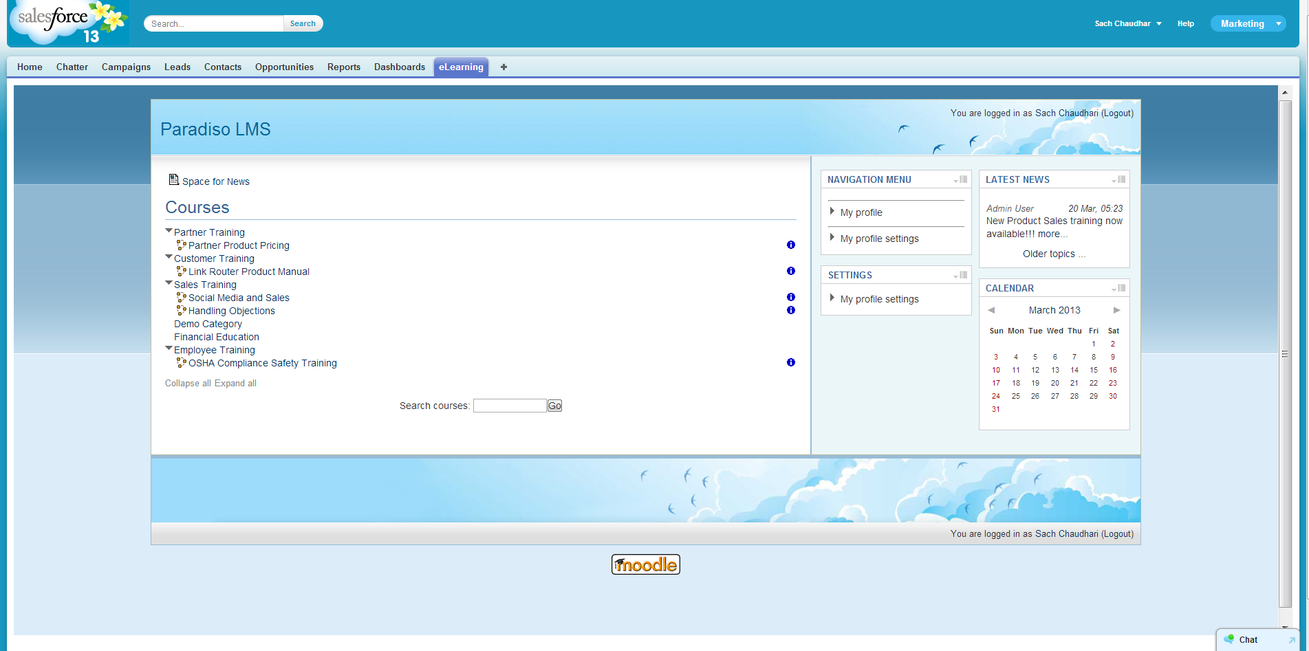1309x651 pixels.
Task: Expand My profile in Navigation Menu
Action: (x=832, y=212)
